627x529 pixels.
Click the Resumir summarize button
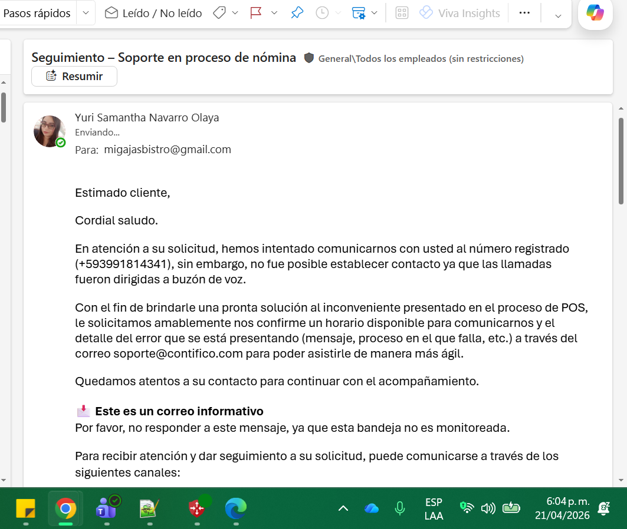74,76
